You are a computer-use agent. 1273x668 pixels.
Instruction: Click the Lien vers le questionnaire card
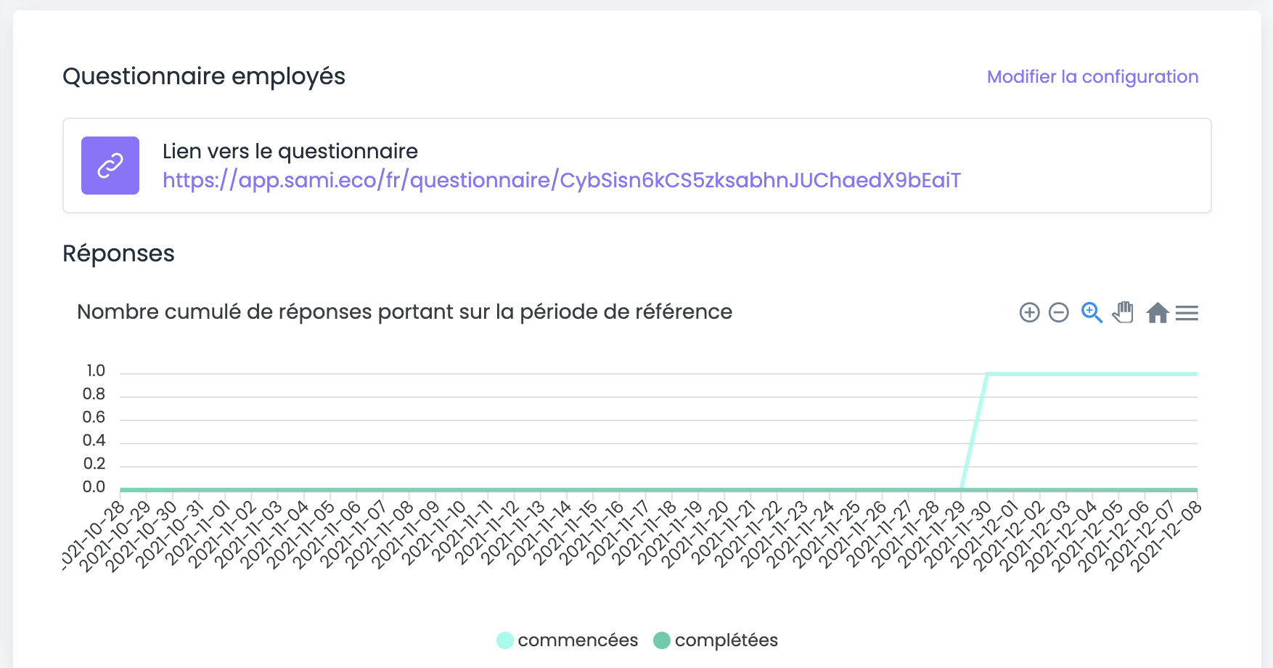[637, 166]
